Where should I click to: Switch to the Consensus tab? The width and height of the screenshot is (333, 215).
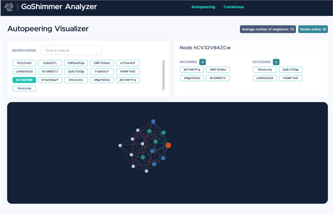coord(233,7)
